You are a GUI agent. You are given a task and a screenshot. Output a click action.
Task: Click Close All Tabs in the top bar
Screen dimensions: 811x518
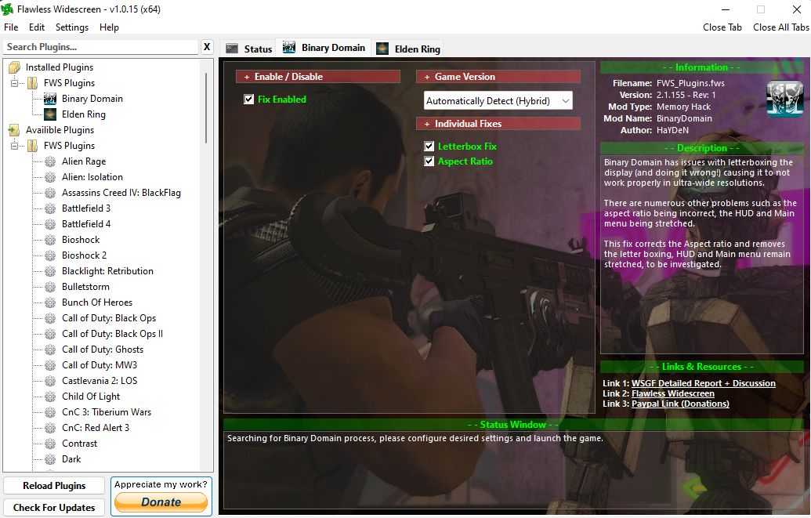pos(781,27)
